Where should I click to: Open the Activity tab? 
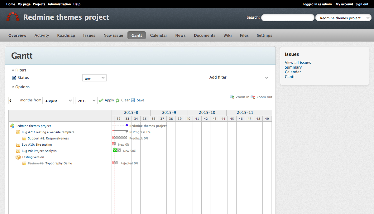(x=42, y=35)
